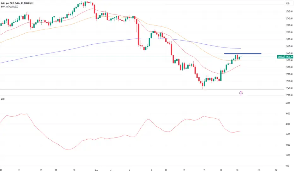Click the 22 date label on time axis
Screen dimensions: 294x173
point(259,170)
